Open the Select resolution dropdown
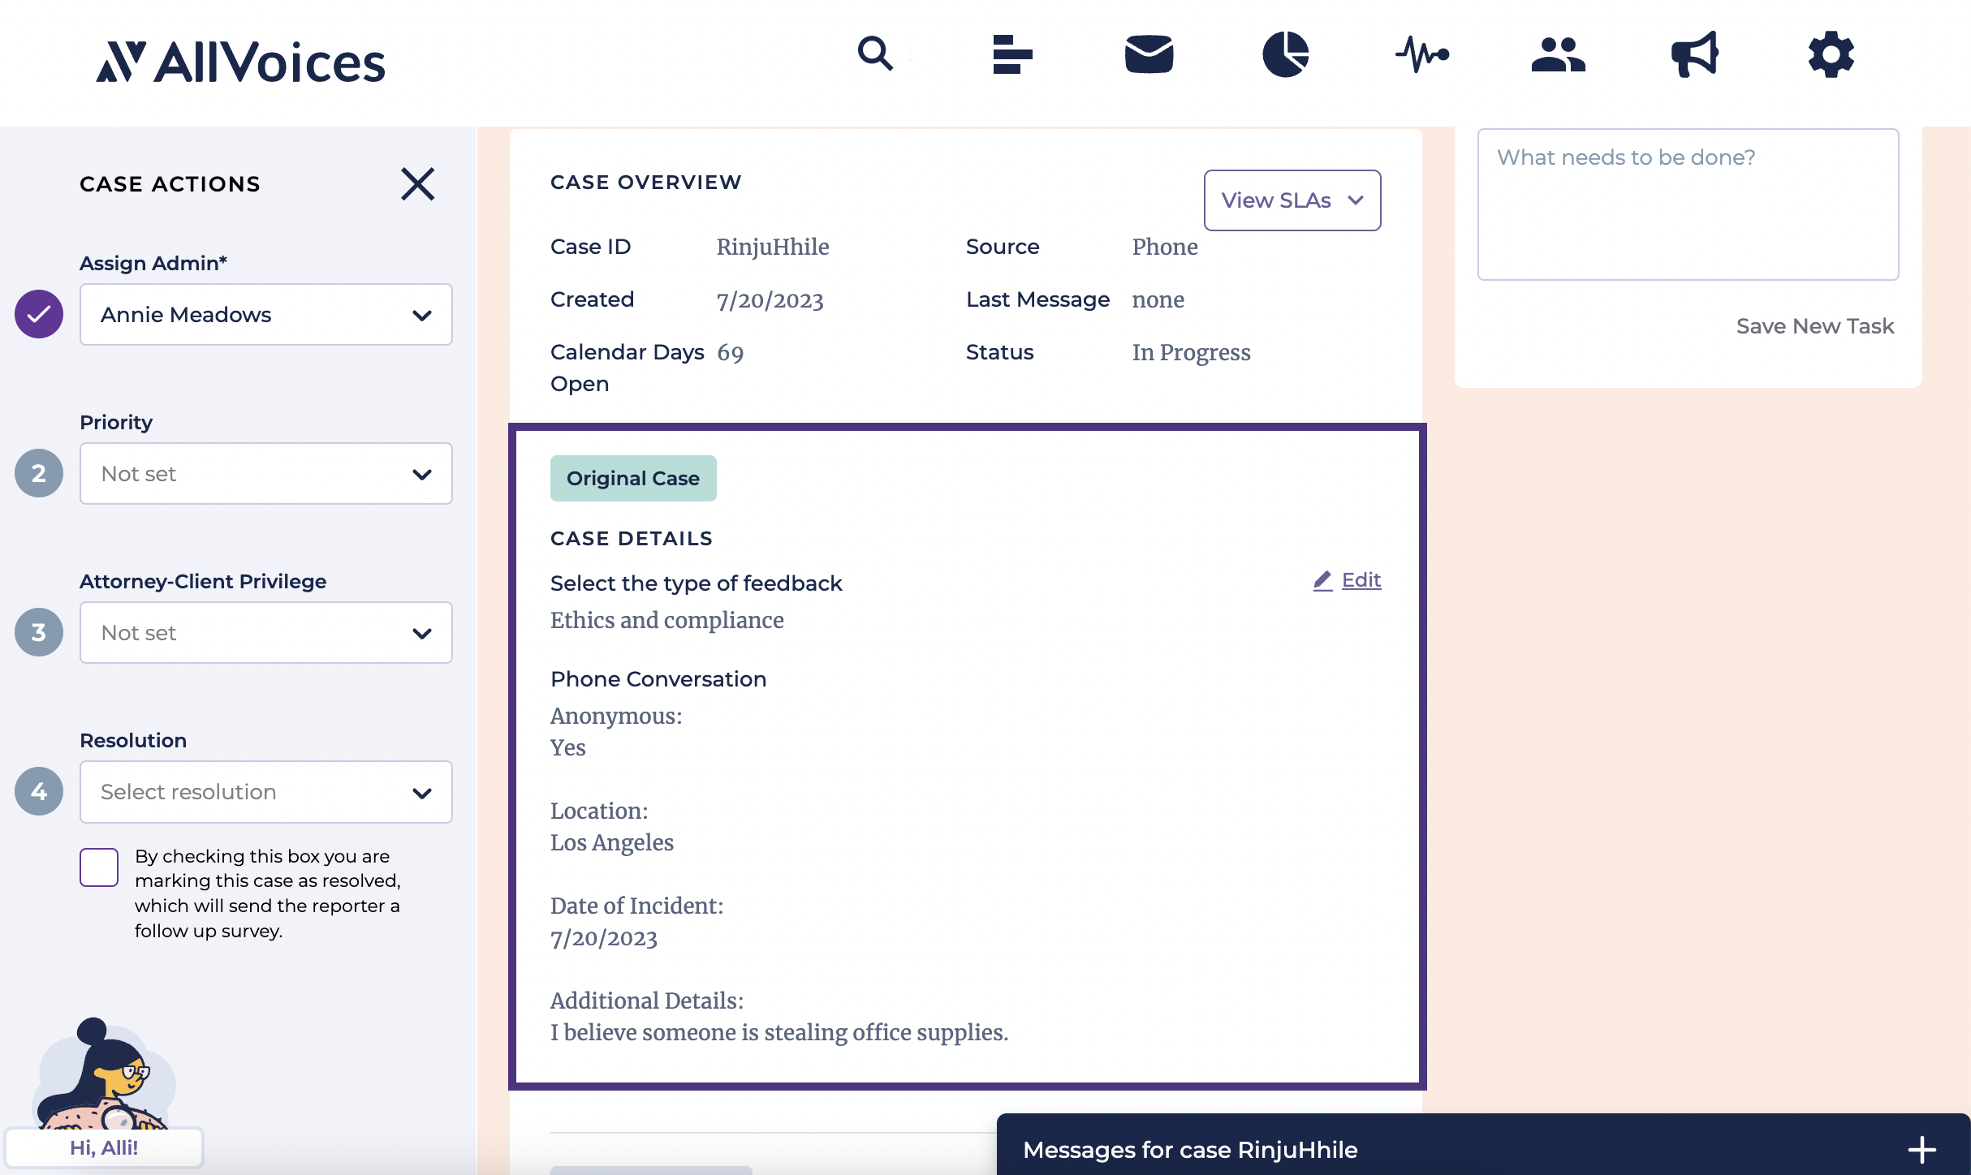Viewport: 1971px width, 1175px height. pos(265,792)
